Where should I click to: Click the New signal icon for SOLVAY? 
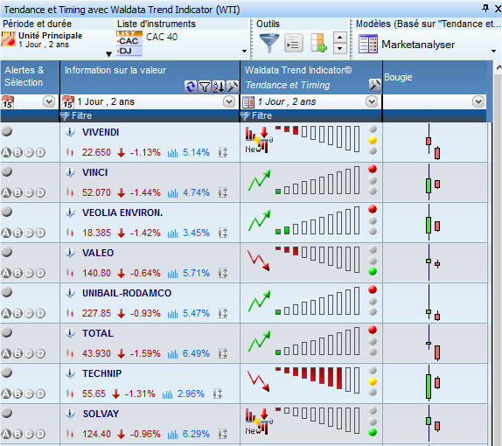(x=259, y=422)
